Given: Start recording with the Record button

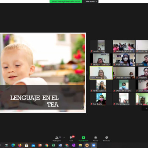Looking at the screenshot, I should pos(95,139).
